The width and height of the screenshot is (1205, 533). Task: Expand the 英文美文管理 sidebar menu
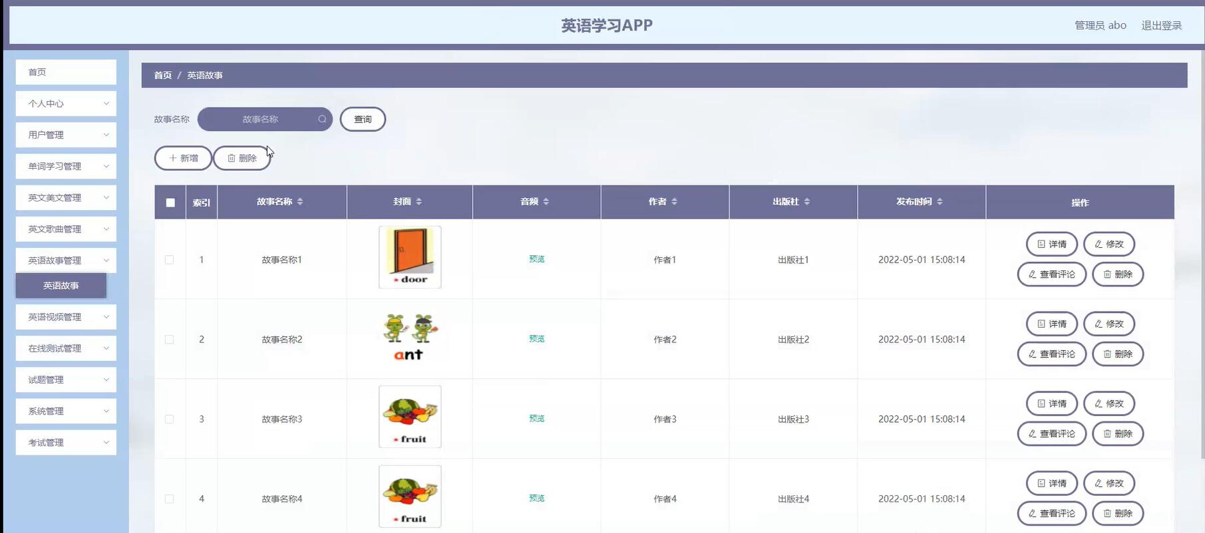point(66,197)
